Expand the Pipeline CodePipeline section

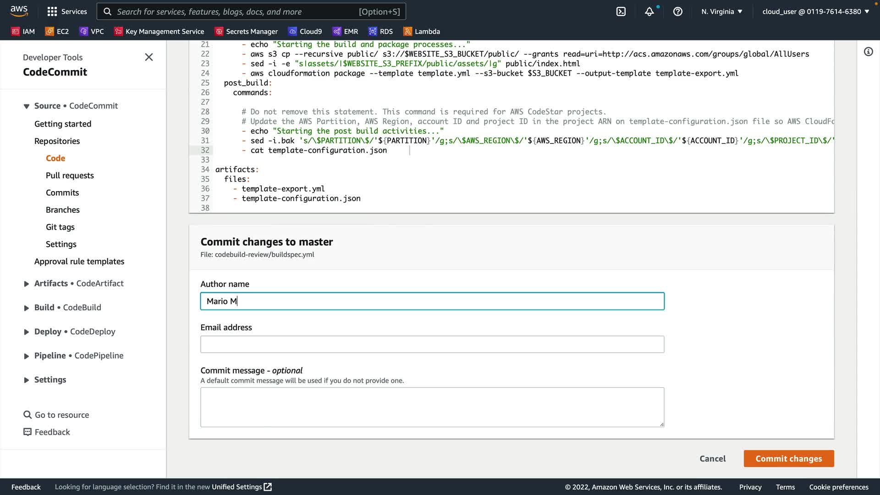coord(27,356)
